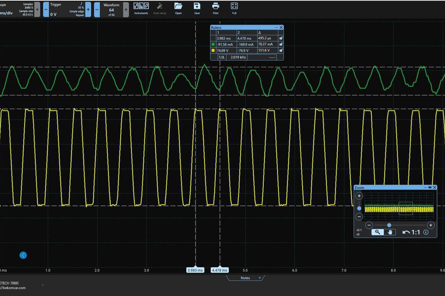
Task: Go to next waveform with plus
Action: pyautogui.click(x=126, y=9)
